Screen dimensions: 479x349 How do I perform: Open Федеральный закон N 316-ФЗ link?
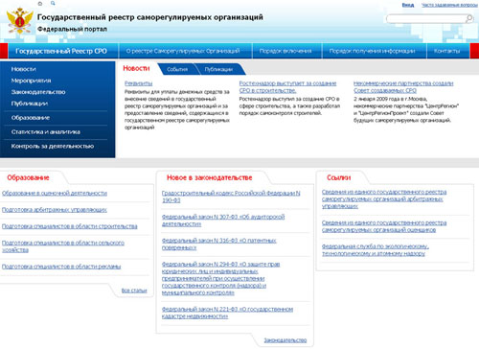(219, 244)
